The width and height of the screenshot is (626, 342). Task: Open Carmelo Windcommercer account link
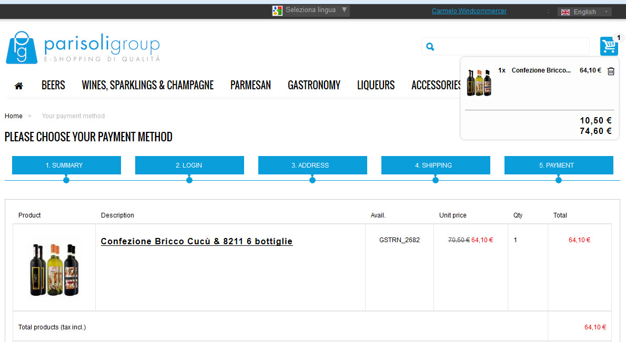point(469,11)
